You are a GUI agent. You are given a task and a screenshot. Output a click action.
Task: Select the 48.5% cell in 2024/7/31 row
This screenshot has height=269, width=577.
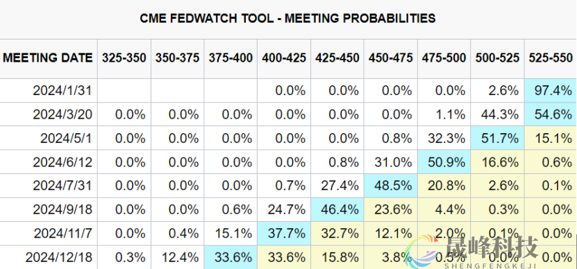pos(391,186)
